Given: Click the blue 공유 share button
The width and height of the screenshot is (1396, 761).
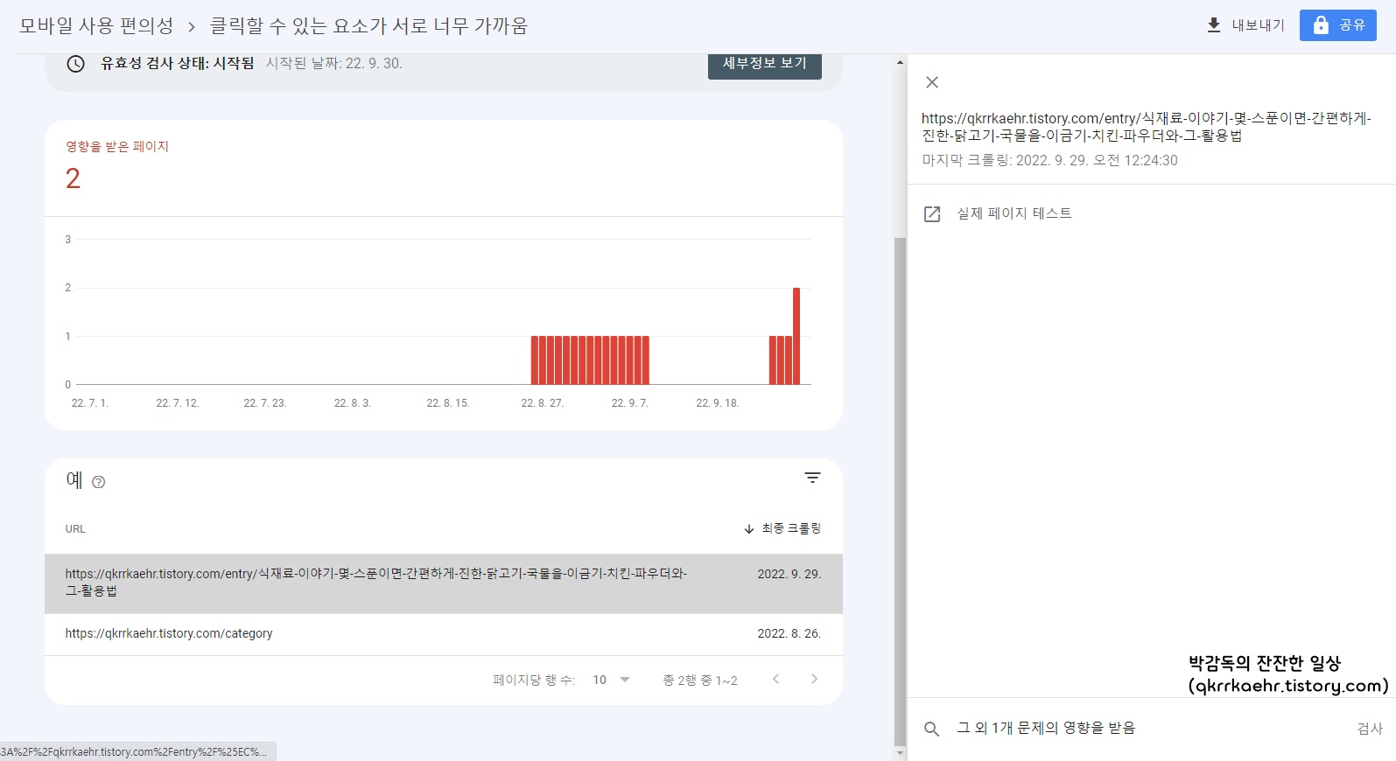Looking at the screenshot, I should tap(1338, 25).
